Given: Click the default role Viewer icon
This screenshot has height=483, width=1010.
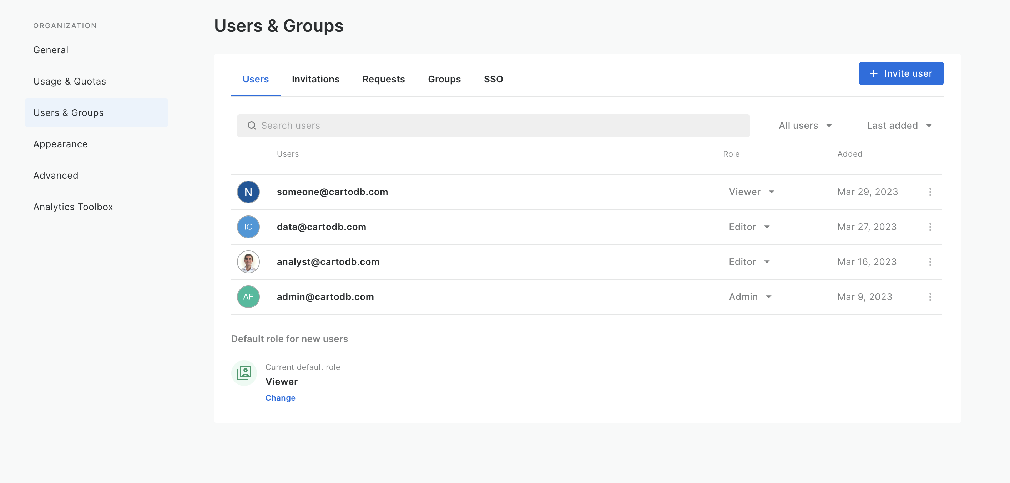Looking at the screenshot, I should pyautogui.click(x=244, y=373).
